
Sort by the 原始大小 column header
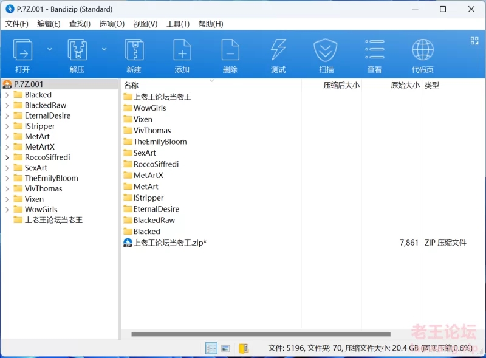[405, 86]
